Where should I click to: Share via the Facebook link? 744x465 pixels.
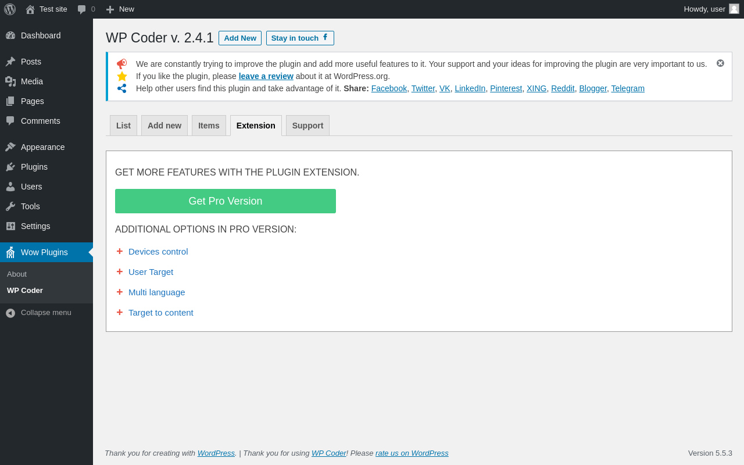point(389,88)
